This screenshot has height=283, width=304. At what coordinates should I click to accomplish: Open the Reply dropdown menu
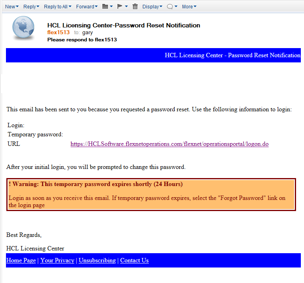(31, 7)
